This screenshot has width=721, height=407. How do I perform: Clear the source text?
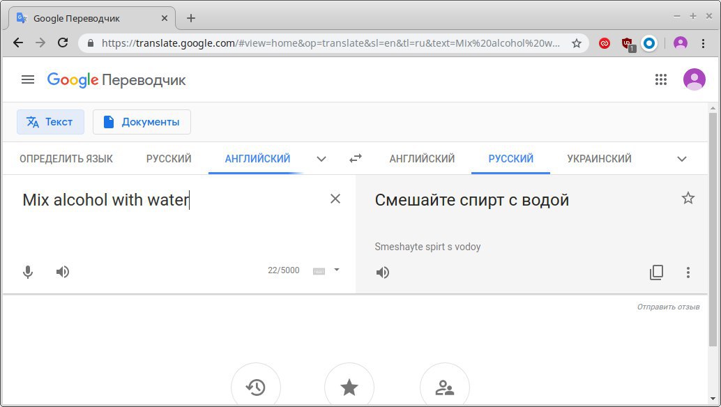[335, 199]
